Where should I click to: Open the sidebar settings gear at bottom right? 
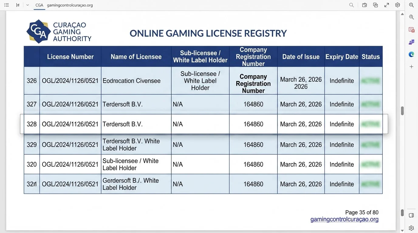(x=411, y=228)
